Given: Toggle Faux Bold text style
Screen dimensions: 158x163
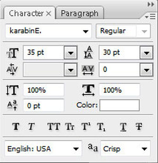Looking at the screenshot, I should [x=16, y=126].
